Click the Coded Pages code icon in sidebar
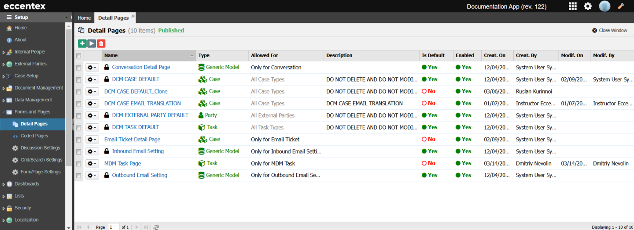The width and height of the screenshot is (634, 230). 15,136
